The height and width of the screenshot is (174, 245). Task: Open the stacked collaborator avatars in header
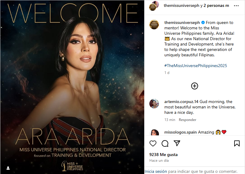[154, 6]
